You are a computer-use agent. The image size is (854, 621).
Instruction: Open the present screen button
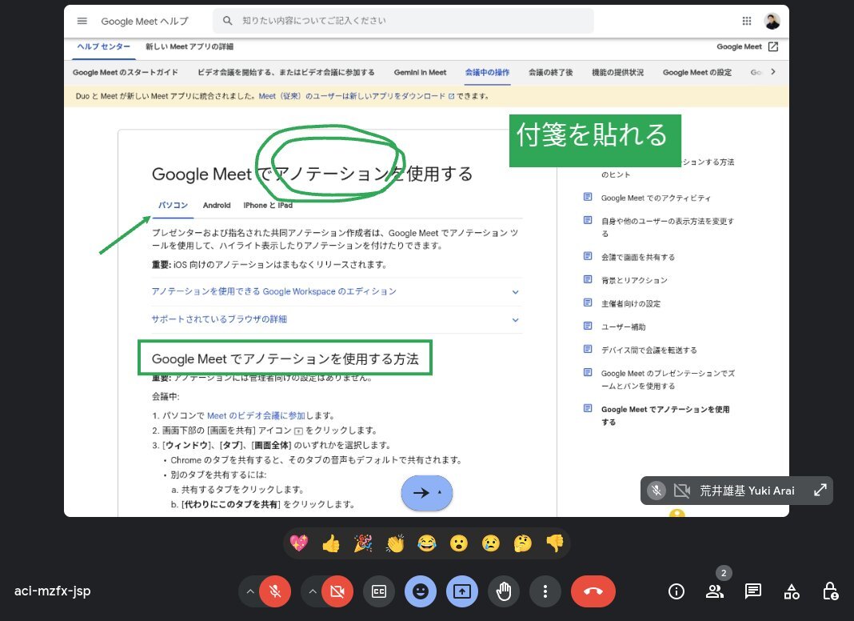coord(462,591)
